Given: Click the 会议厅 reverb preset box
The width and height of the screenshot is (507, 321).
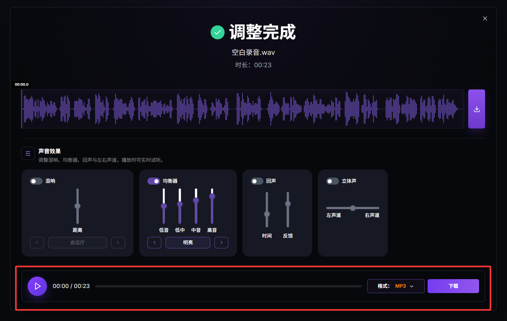Looking at the screenshot, I should point(78,243).
